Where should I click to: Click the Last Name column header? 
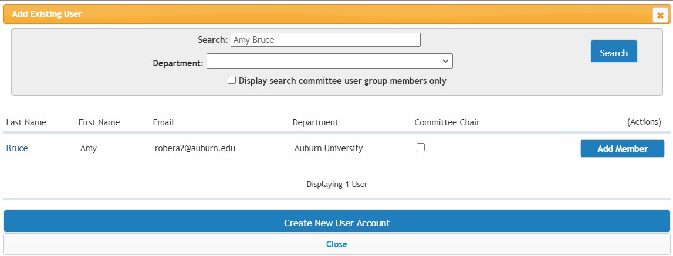click(26, 122)
